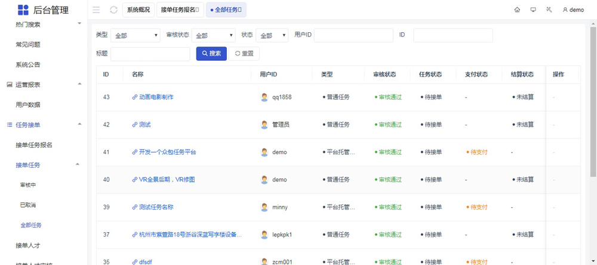This screenshot has width=597, height=265.
Task: Click the blue 搜索 button
Action: tap(211, 54)
